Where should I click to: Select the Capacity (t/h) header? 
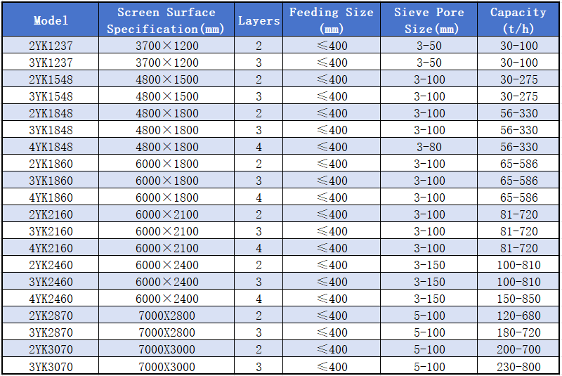tap(518, 20)
